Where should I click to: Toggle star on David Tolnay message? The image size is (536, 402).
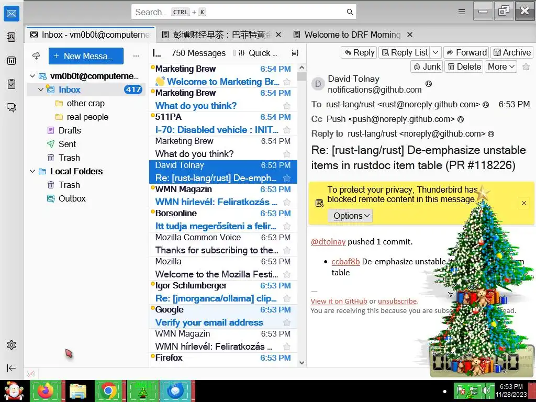tap(287, 178)
